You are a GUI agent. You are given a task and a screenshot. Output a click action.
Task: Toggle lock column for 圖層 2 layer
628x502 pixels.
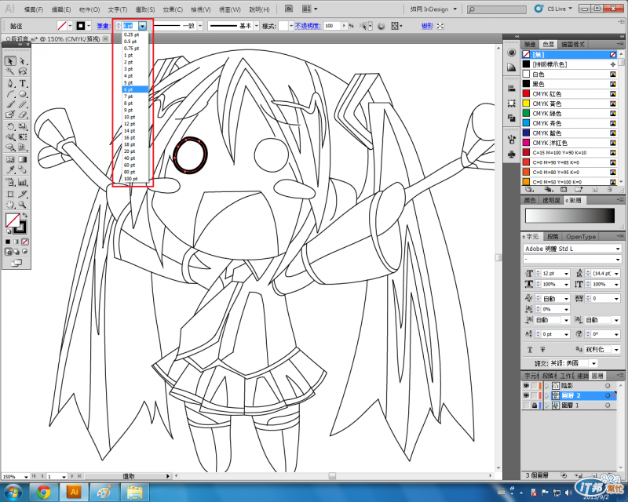click(x=535, y=395)
